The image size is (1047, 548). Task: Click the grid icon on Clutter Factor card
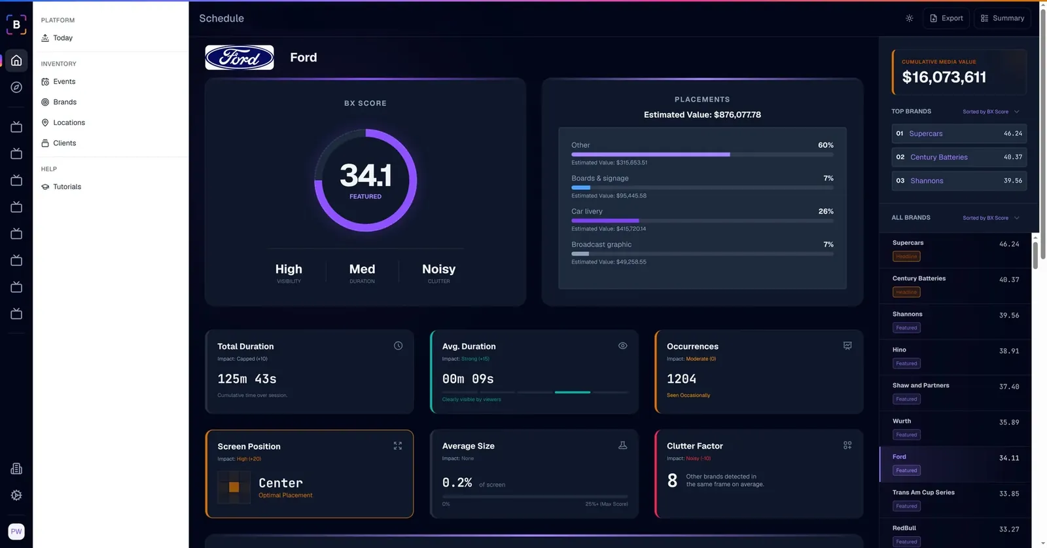(847, 445)
